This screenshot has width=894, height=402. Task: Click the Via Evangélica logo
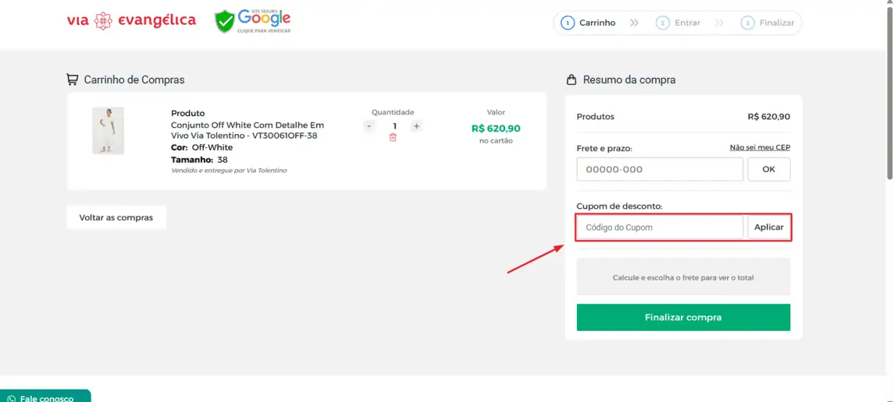click(131, 21)
